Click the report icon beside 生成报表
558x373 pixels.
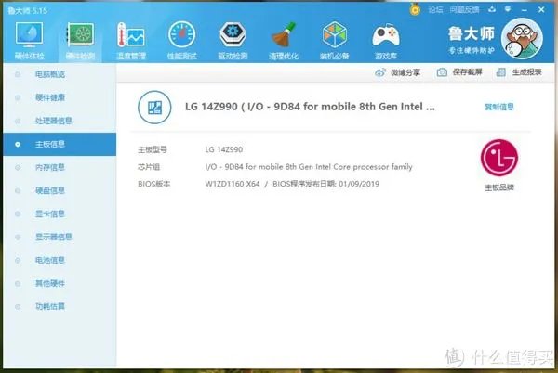[500, 72]
